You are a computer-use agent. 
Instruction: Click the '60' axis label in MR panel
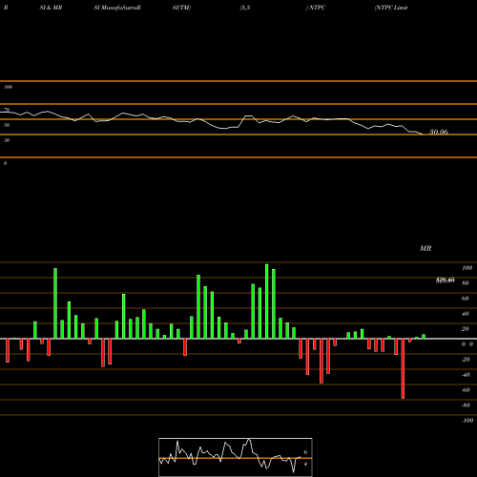click(x=466, y=299)
